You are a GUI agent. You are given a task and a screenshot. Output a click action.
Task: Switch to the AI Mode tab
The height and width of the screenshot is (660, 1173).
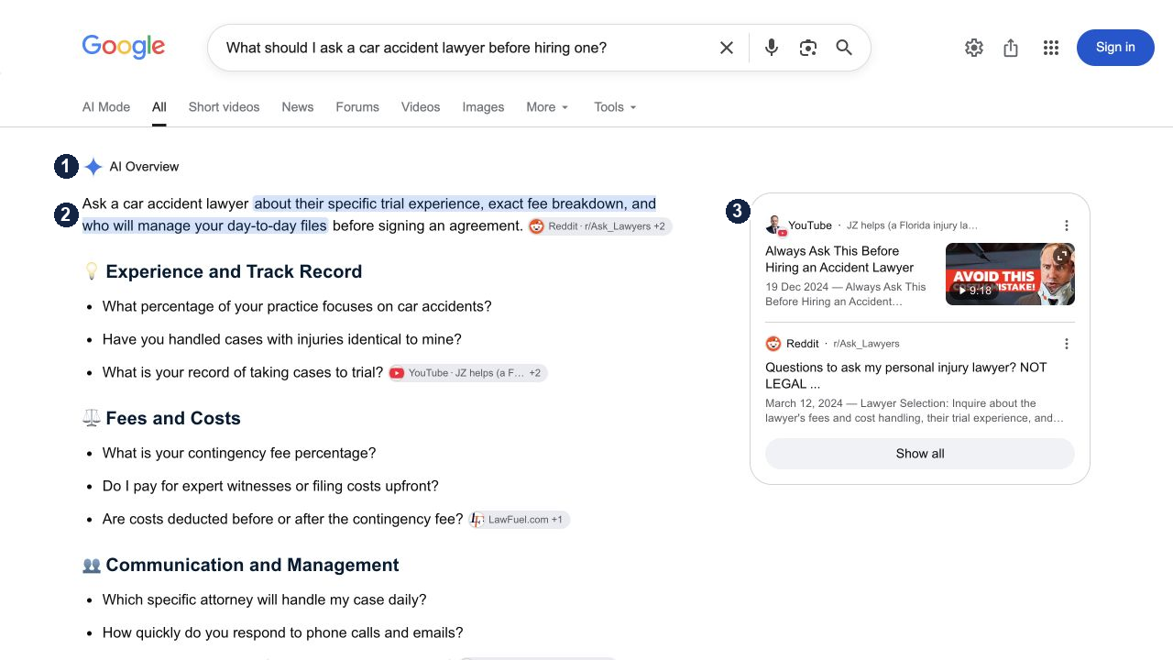[x=106, y=107]
